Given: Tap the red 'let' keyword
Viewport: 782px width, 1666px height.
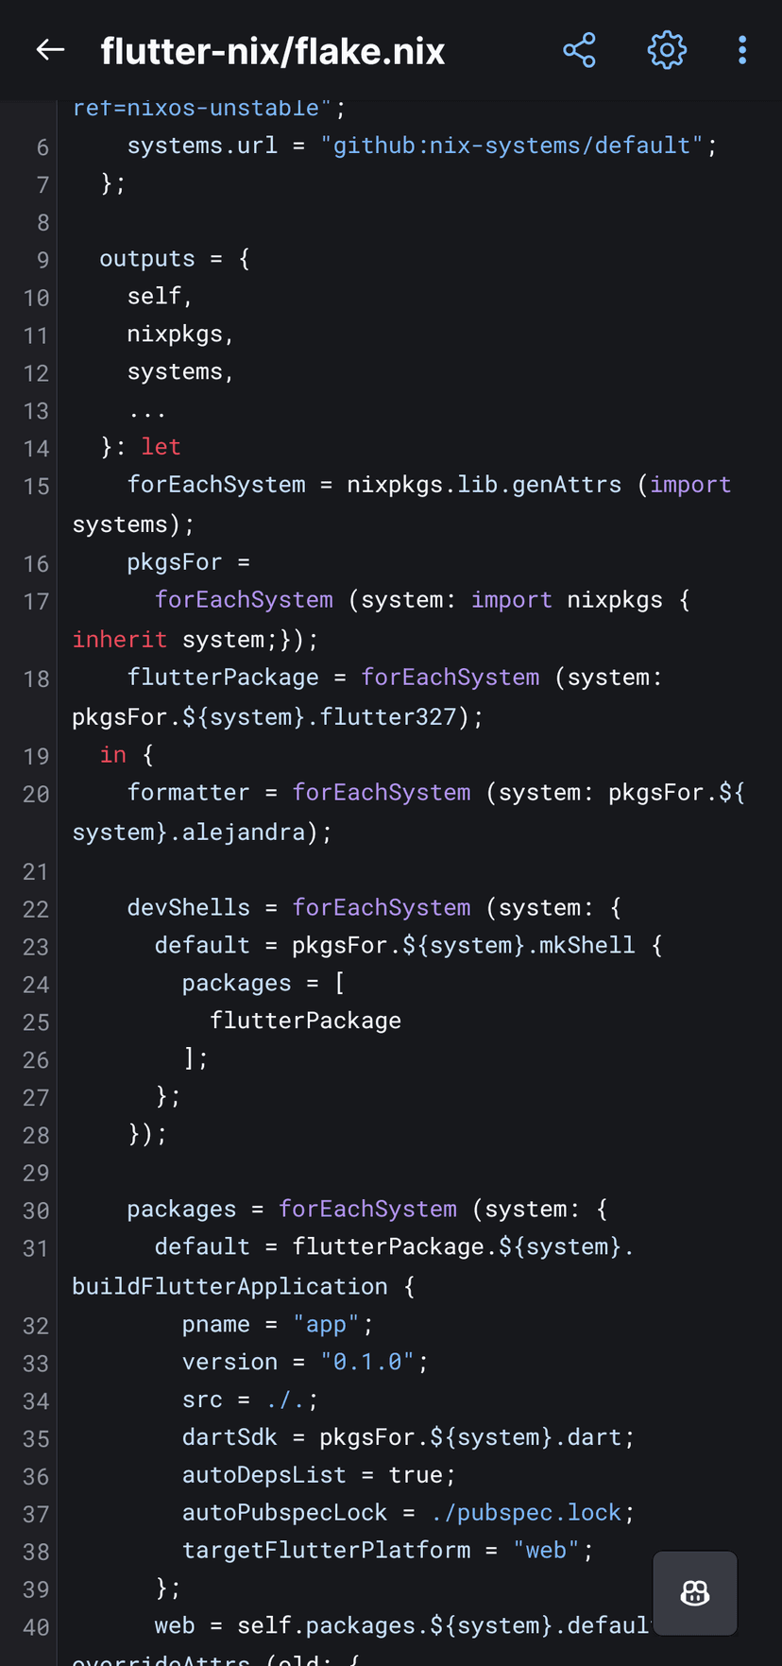Looking at the screenshot, I should 161,447.
